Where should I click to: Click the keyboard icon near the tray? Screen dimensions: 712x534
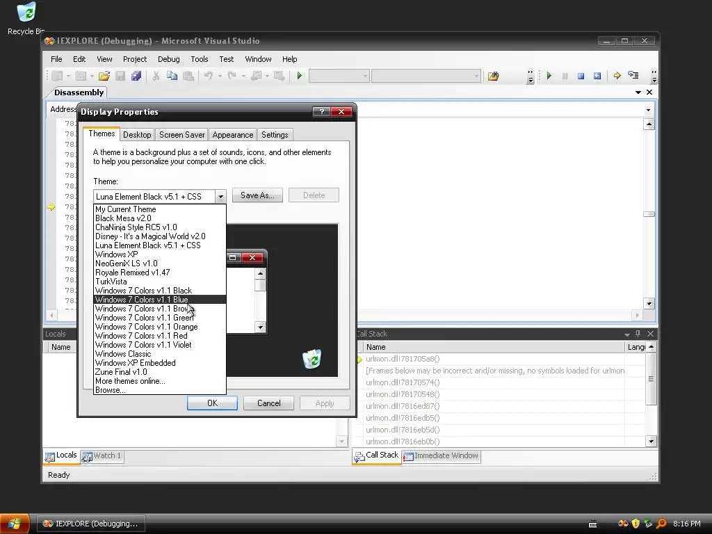(592, 524)
